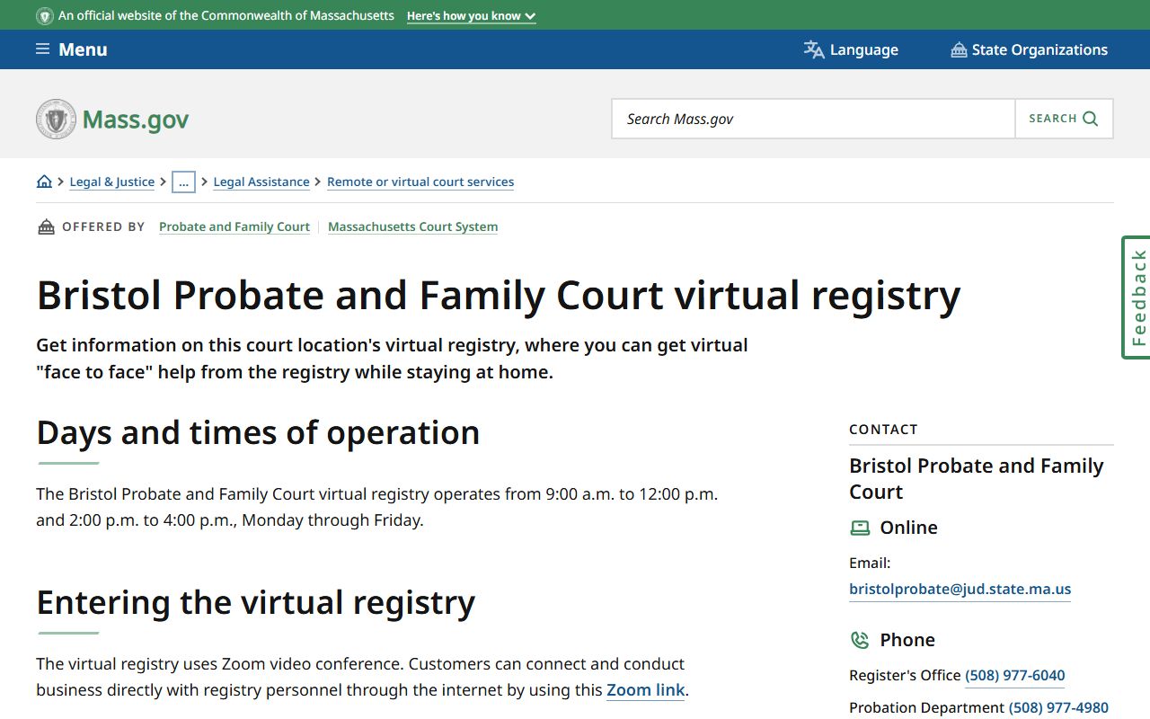Click the 'Entering the virtual registry' heading
This screenshot has height=719, width=1150.
256,602
